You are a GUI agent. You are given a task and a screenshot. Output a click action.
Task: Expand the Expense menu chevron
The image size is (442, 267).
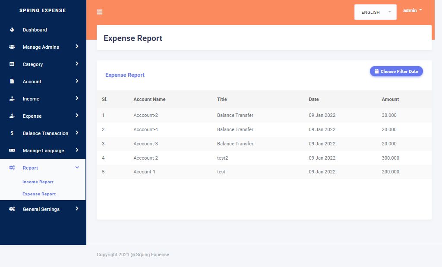click(x=77, y=116)
